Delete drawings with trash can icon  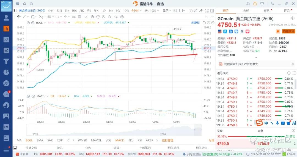(109, 17)
